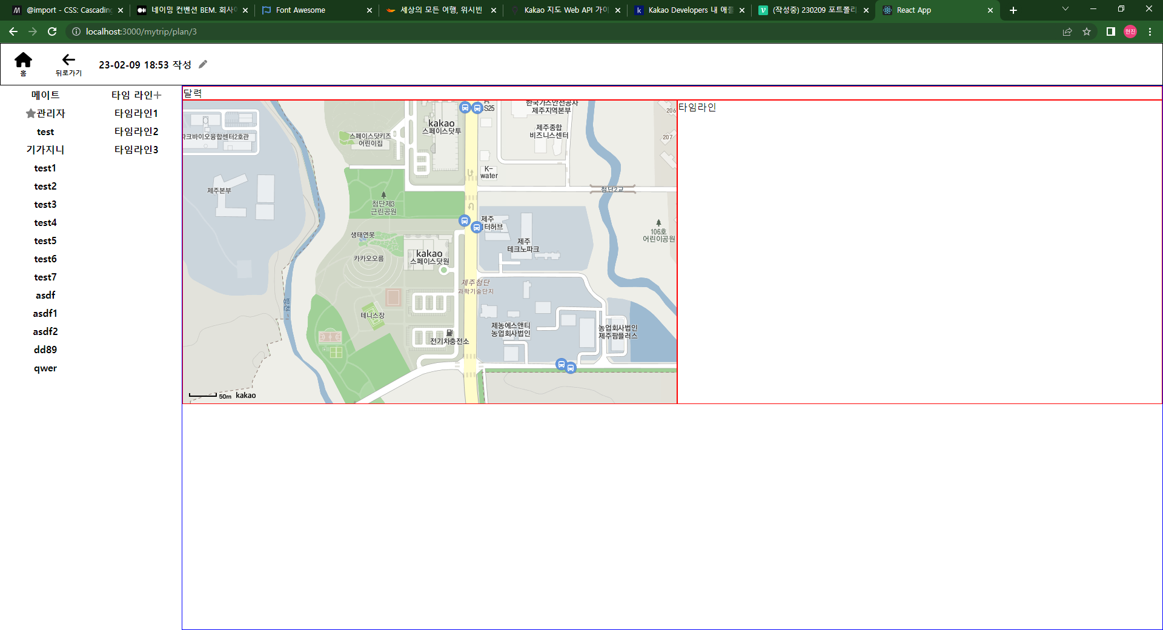Select mate test7

click(45, 277)
